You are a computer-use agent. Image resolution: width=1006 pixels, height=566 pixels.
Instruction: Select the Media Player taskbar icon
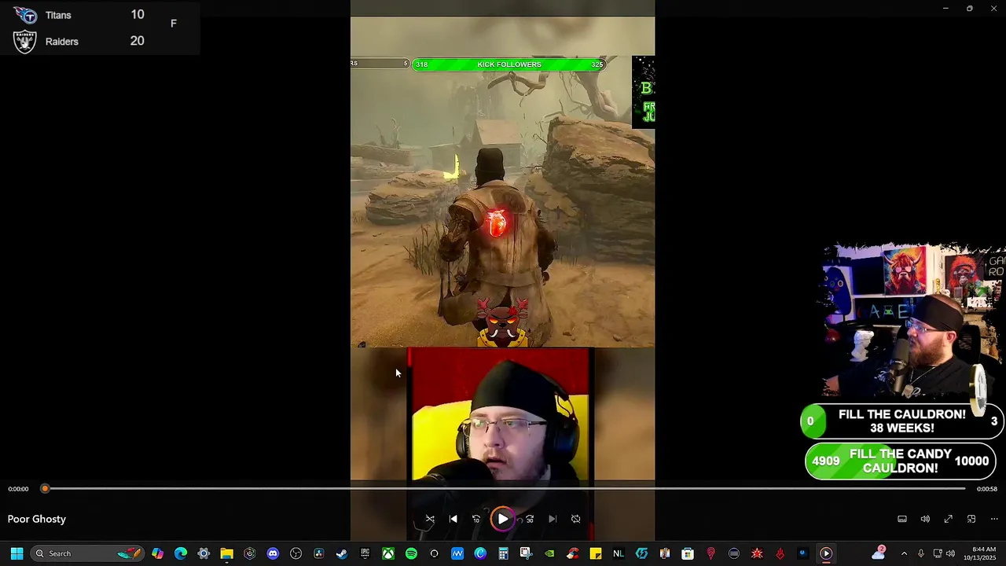click(x=826, y=553)
